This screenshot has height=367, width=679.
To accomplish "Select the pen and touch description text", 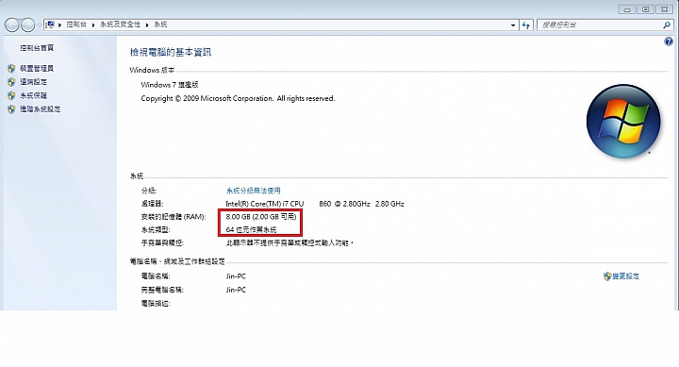I will coord(290,243).
